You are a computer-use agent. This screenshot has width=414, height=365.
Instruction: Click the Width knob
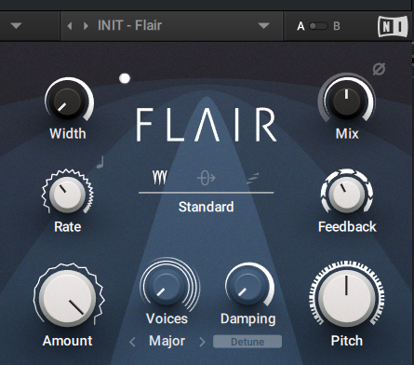tap(68, 101)
